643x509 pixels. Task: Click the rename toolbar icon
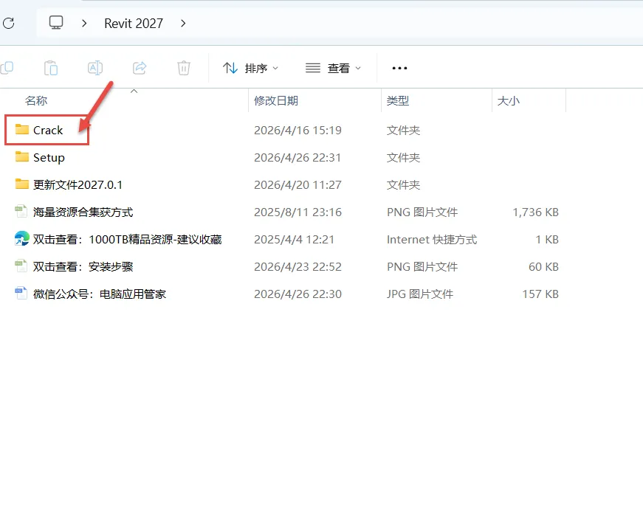tap(95, 68)
